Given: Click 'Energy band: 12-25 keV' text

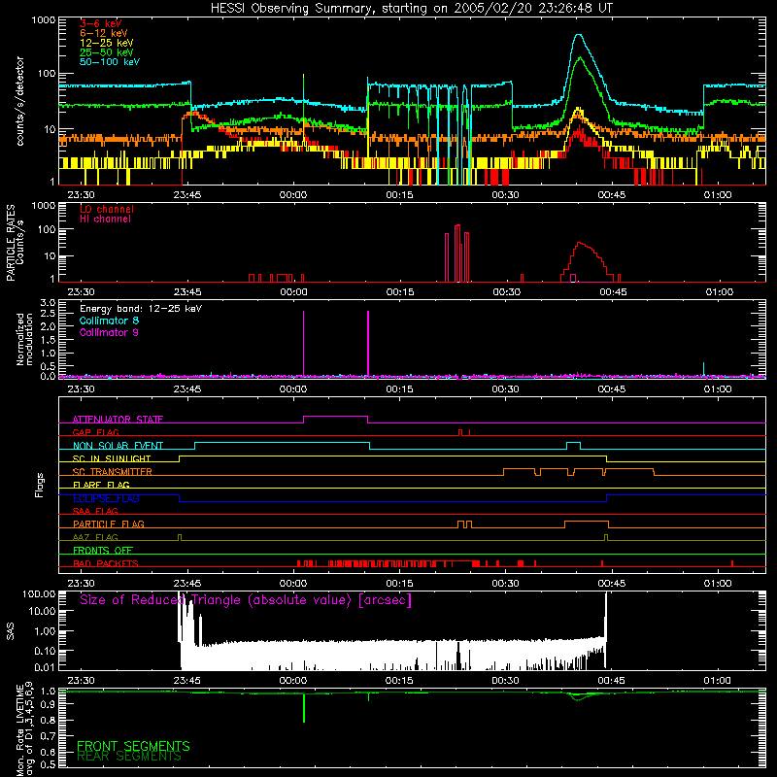Looking at the screenshot, I should (x=141, y=309).
